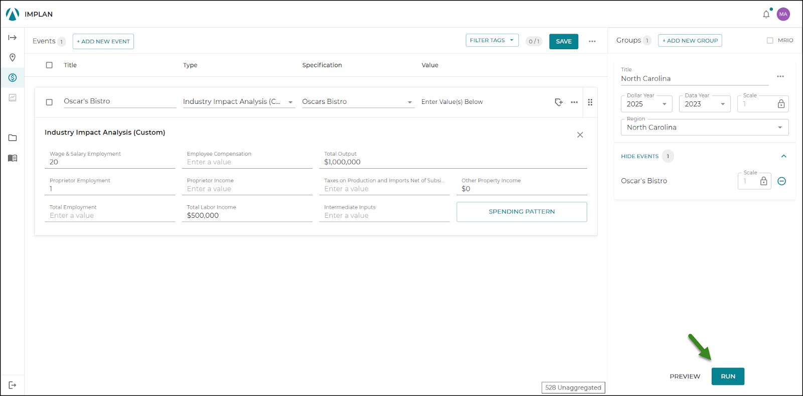Screen dimensions: 803x396
Task: Click the Type column header
Action: coord(190,65)
